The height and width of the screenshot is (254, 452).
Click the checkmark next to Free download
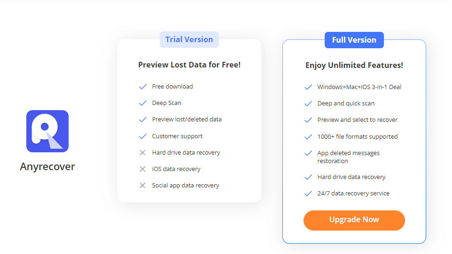point(143,87)
